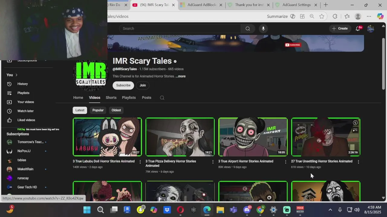Open the Edge Favorites list icon
Screen dimensions: 387x217
click(347, 16)
